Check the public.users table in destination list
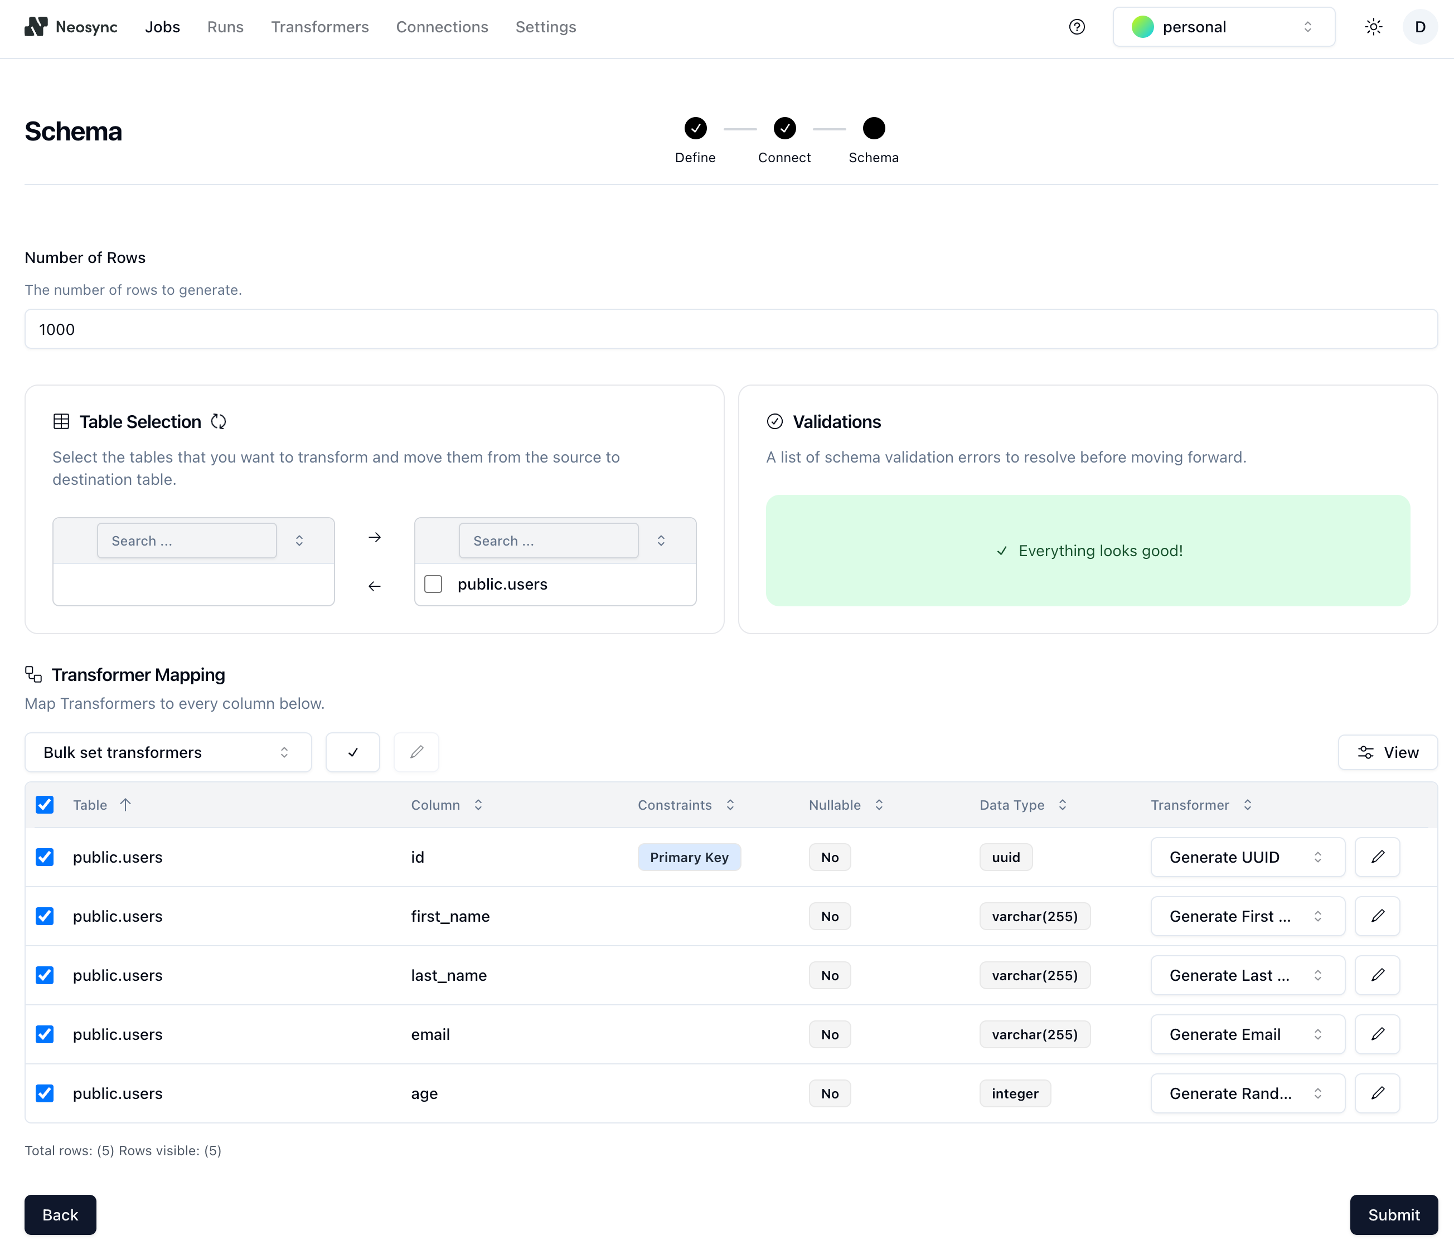The height and width of the screenshot is (1255, 1454). (433, 583)
